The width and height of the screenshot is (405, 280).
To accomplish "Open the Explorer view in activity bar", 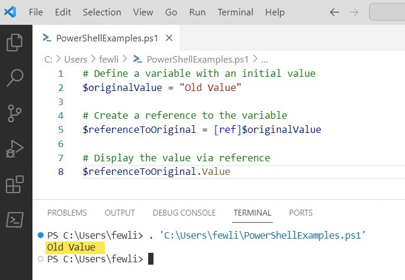I will coord(14,43).
